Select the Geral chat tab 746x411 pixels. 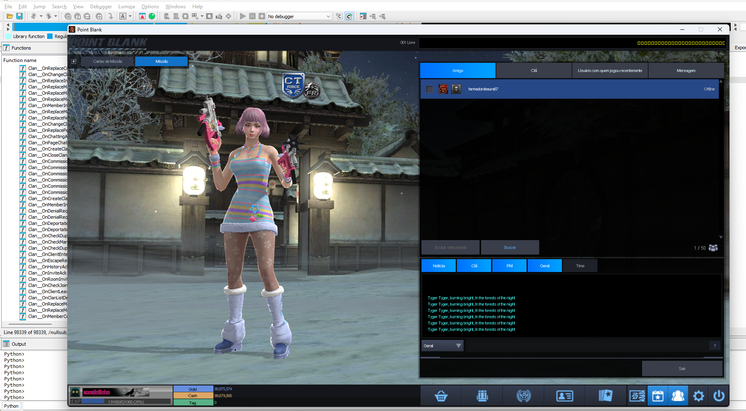[x=545, y=266]
